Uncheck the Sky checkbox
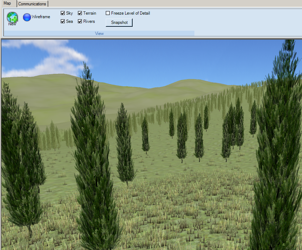Image resolution: width=302 pixels, height=250 pixels. (x=63, y=13)
